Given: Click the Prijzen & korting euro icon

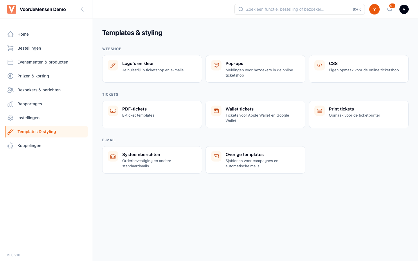Looking at the screenshot, I should [10, 76].
